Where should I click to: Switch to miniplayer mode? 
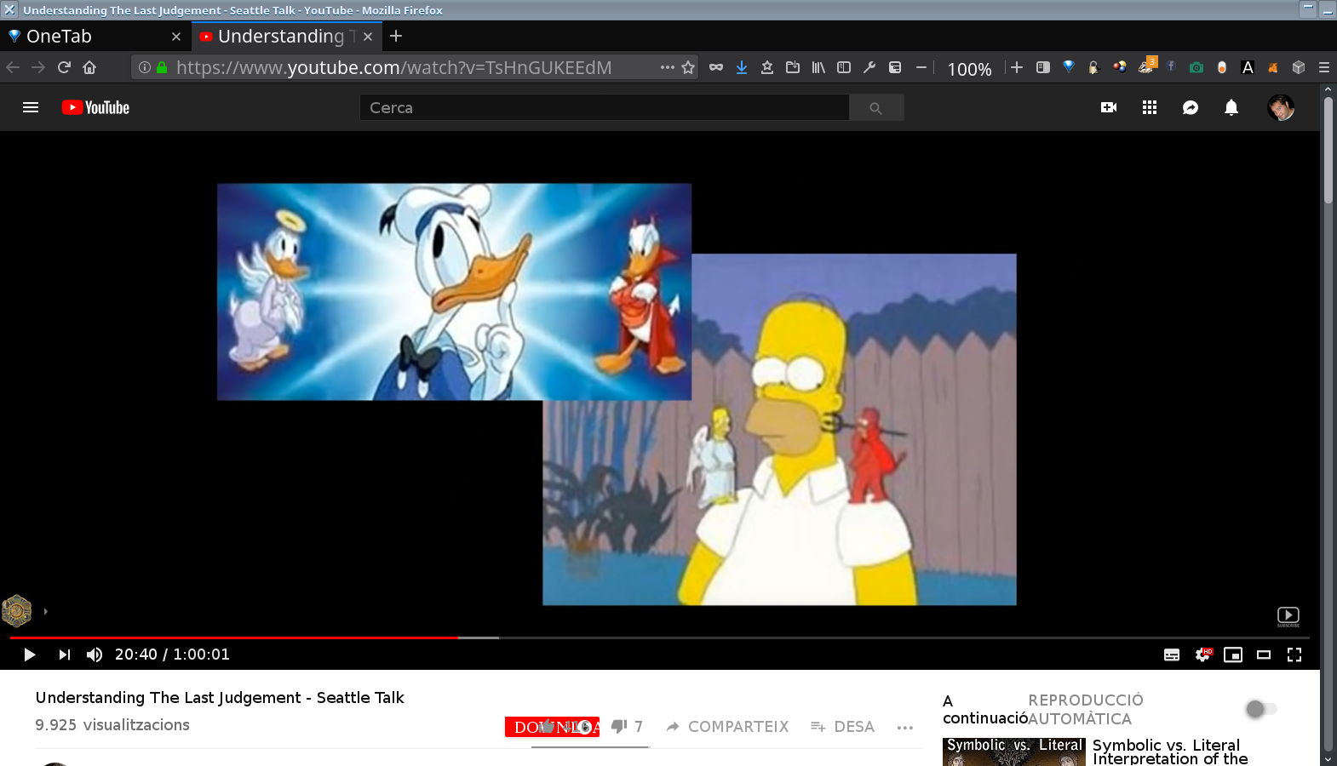pos(1233,655)
